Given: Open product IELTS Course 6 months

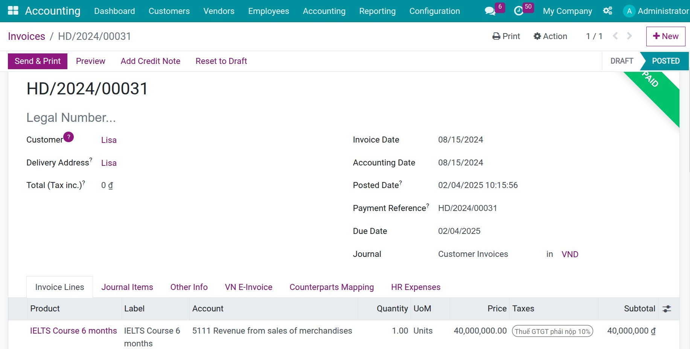Looking at the screenshot, I should pyautogui.click(x=73, y=331).
